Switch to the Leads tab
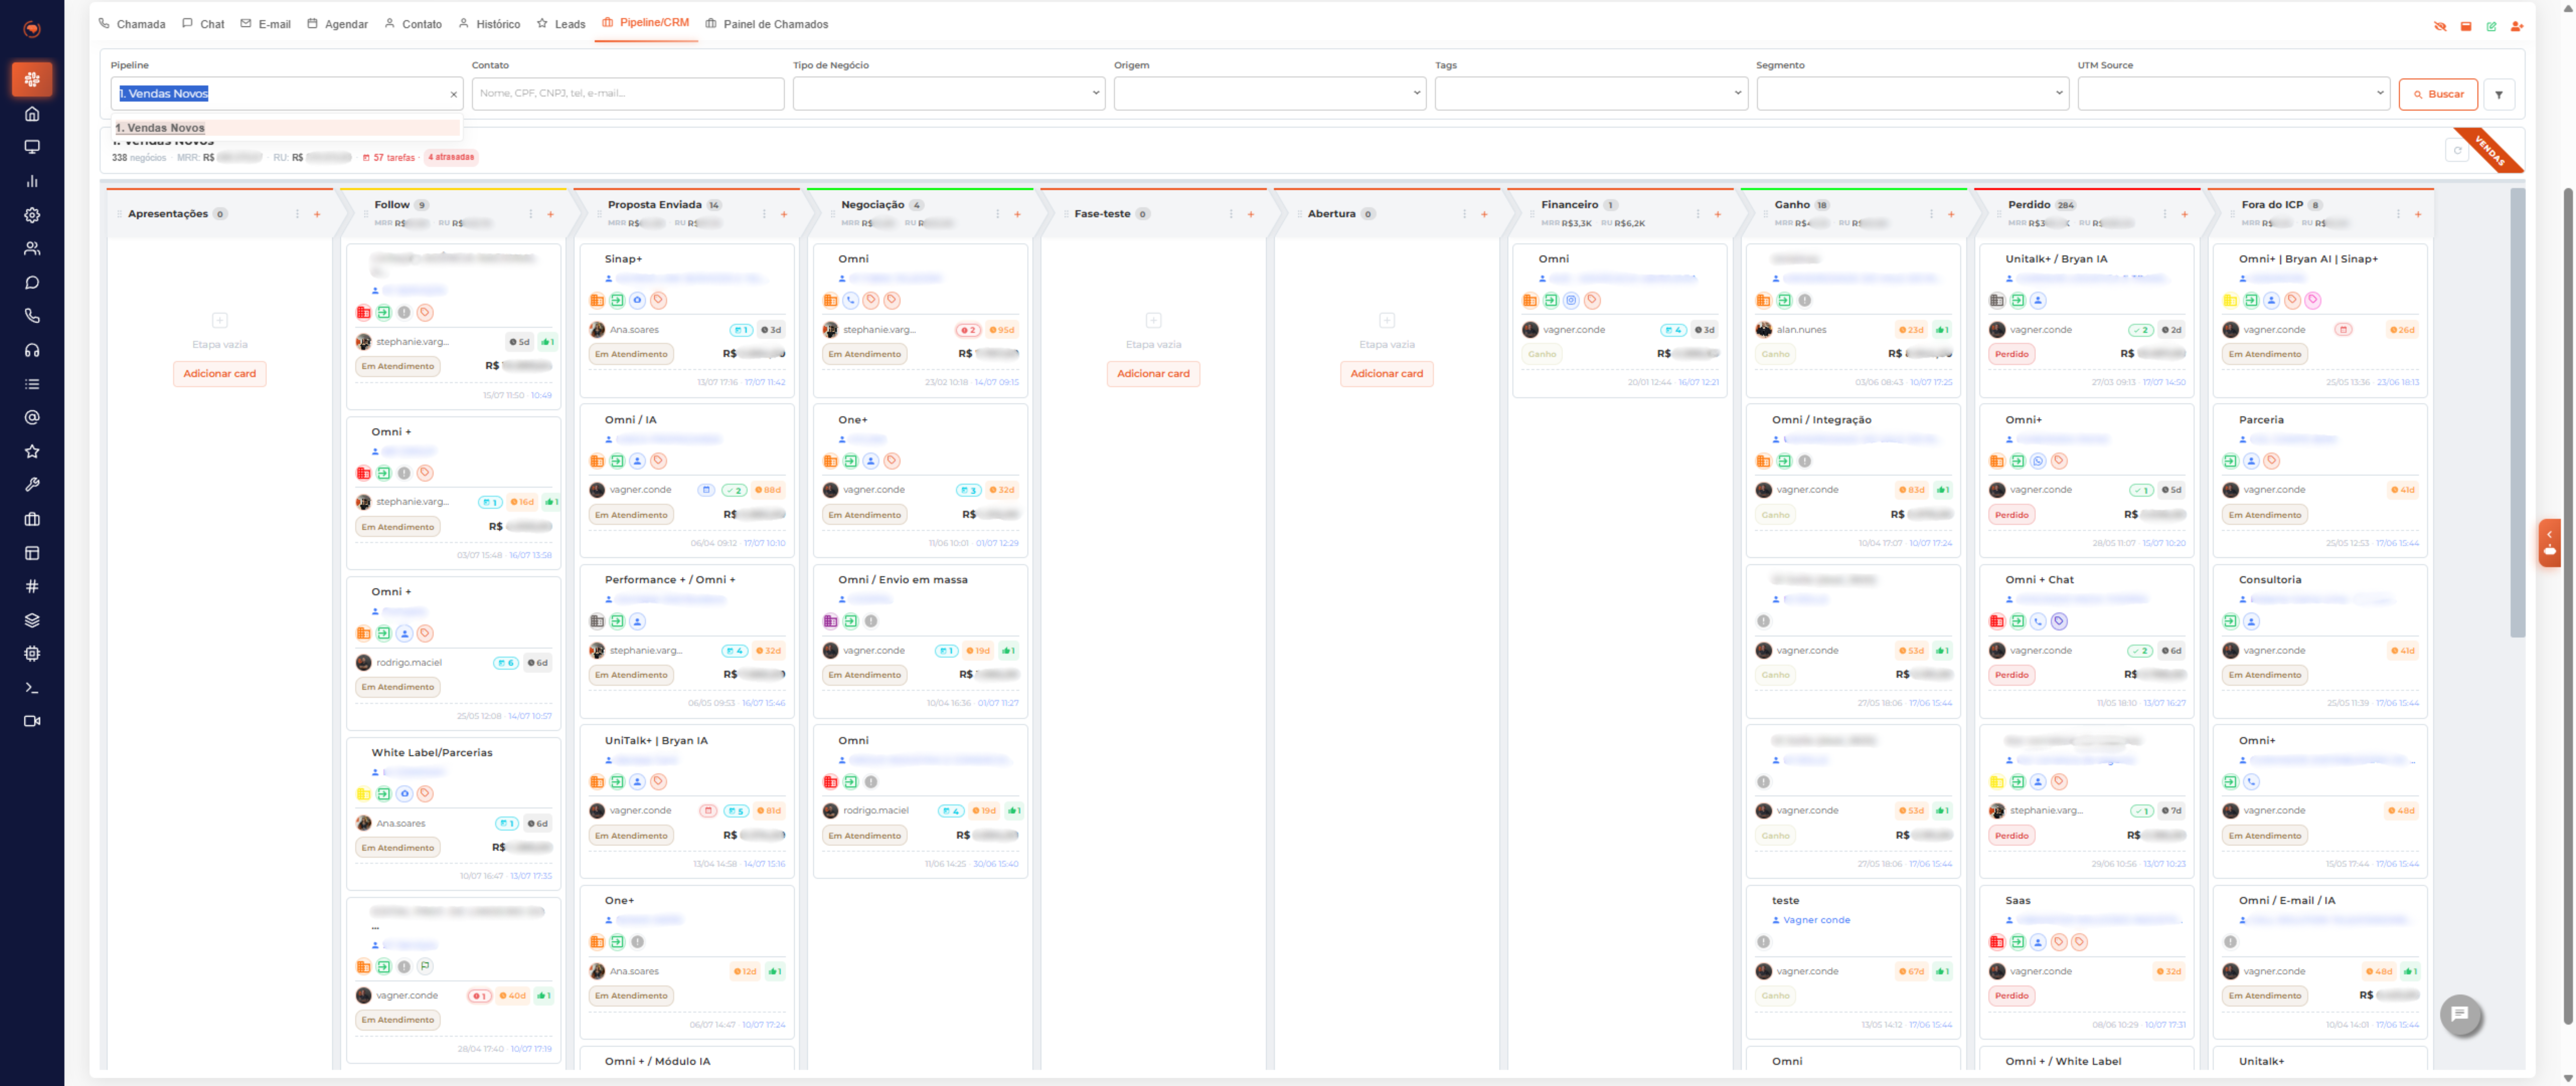Viewport: 2576px width, 1086px height. pos(561,24)
